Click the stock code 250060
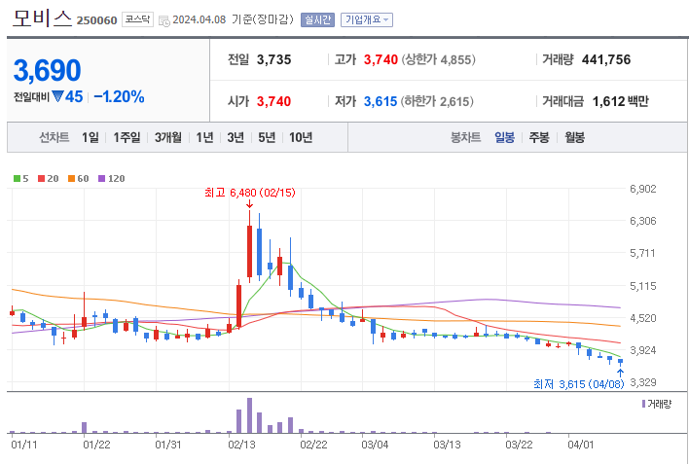Image resolution: width=689 pixels, height=464 pixels. 96,20
